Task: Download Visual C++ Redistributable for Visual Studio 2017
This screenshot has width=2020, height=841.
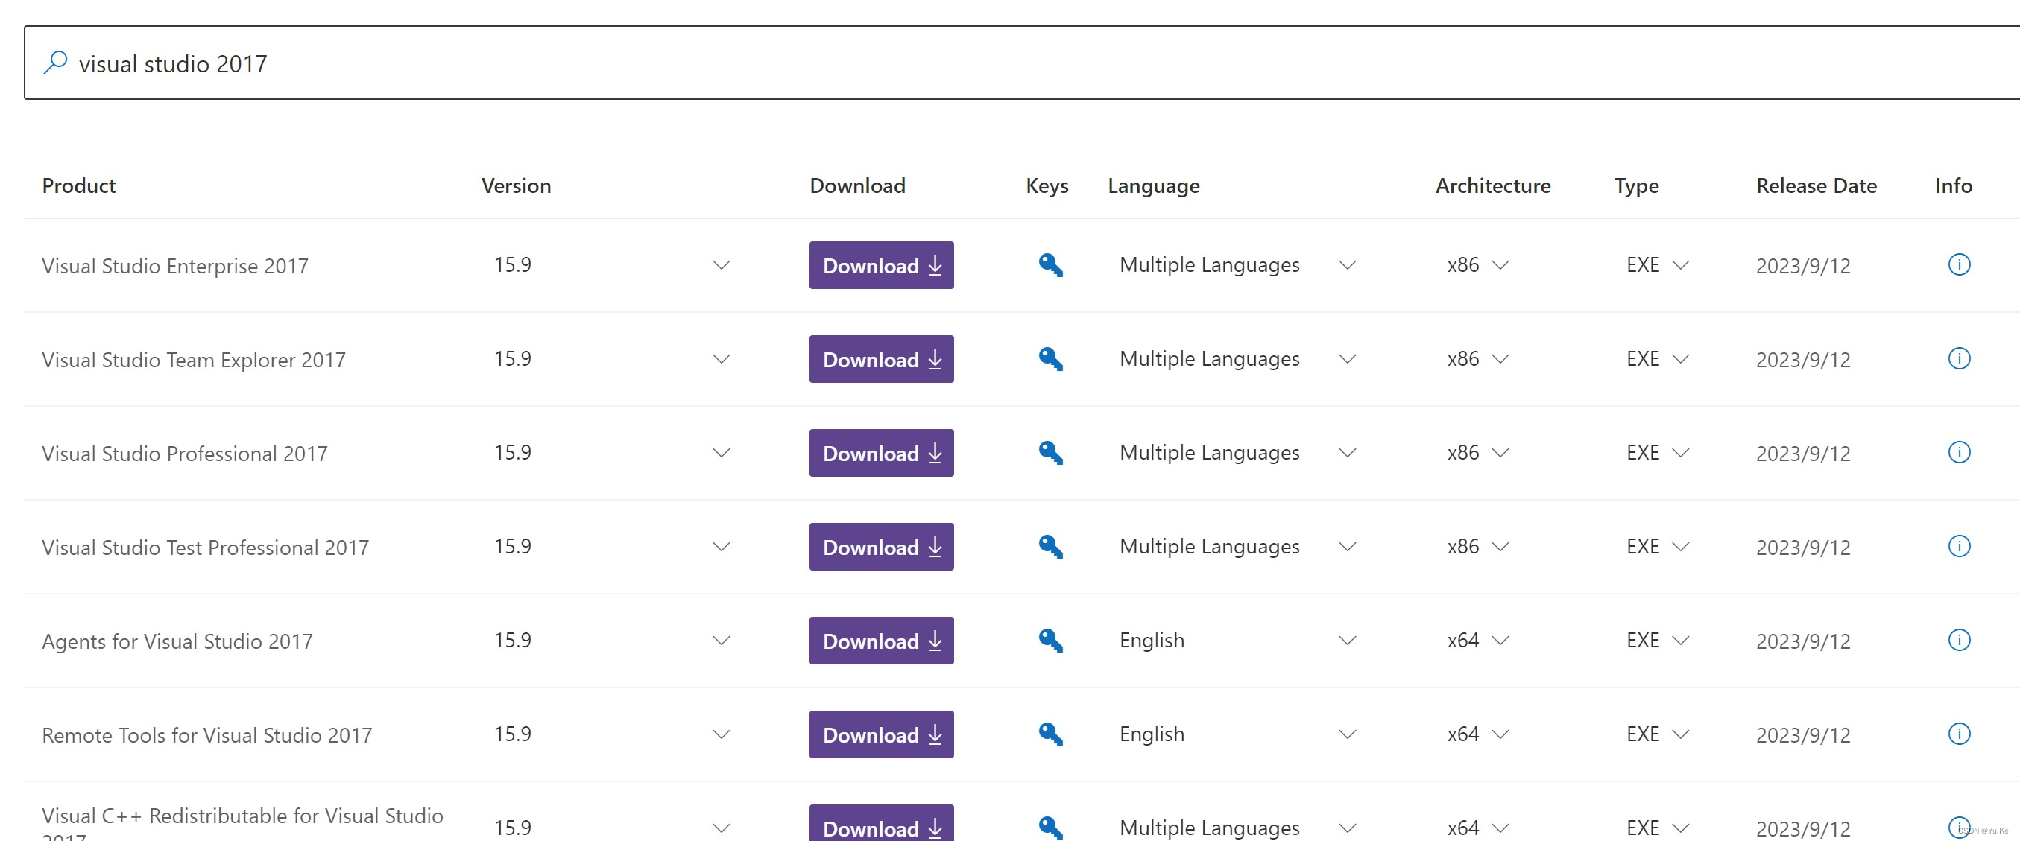Action: point(880,825)
